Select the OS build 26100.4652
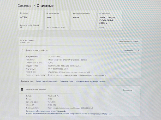This screenshot has width=161, height=120. click(52, 105)
